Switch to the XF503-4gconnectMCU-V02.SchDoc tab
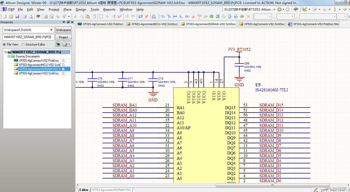The height and width of the screenshot is (192, 350). tap(151, 24)
